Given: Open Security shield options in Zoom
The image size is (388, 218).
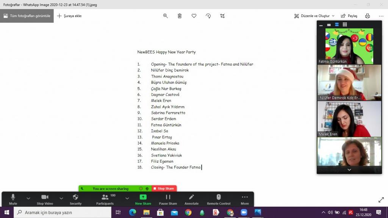Looking at the screenshot, I should [75, 199].
